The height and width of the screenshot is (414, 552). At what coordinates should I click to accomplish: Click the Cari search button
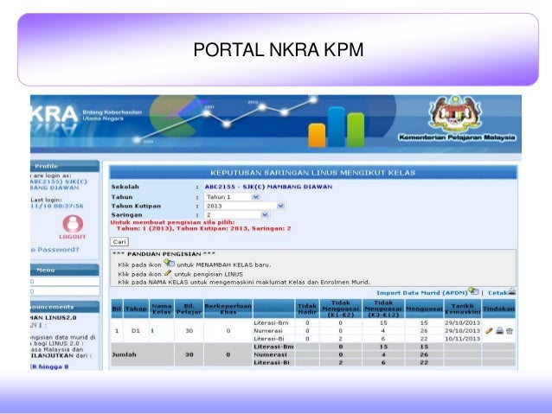119,242
